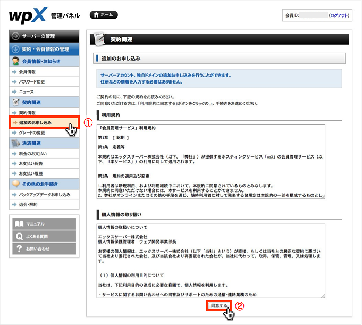
Task: Click the 管理パネル title text
Action: click(x=65, y=16)
